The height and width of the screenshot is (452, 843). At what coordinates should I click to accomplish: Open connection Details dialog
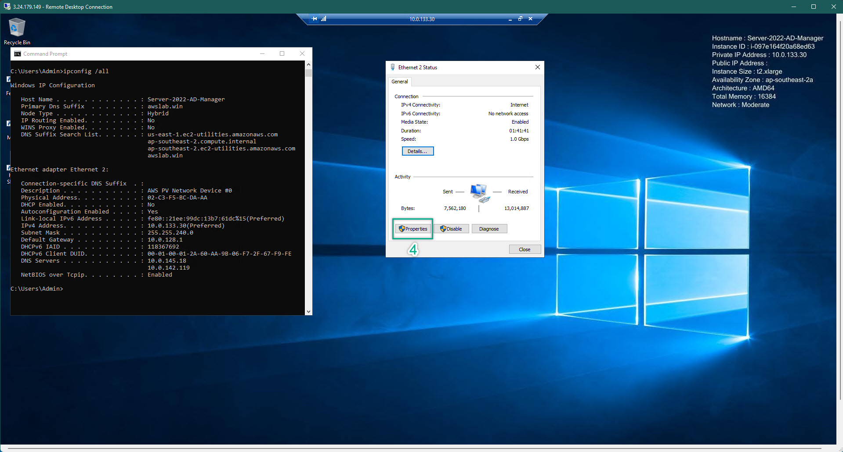[417, 151]
